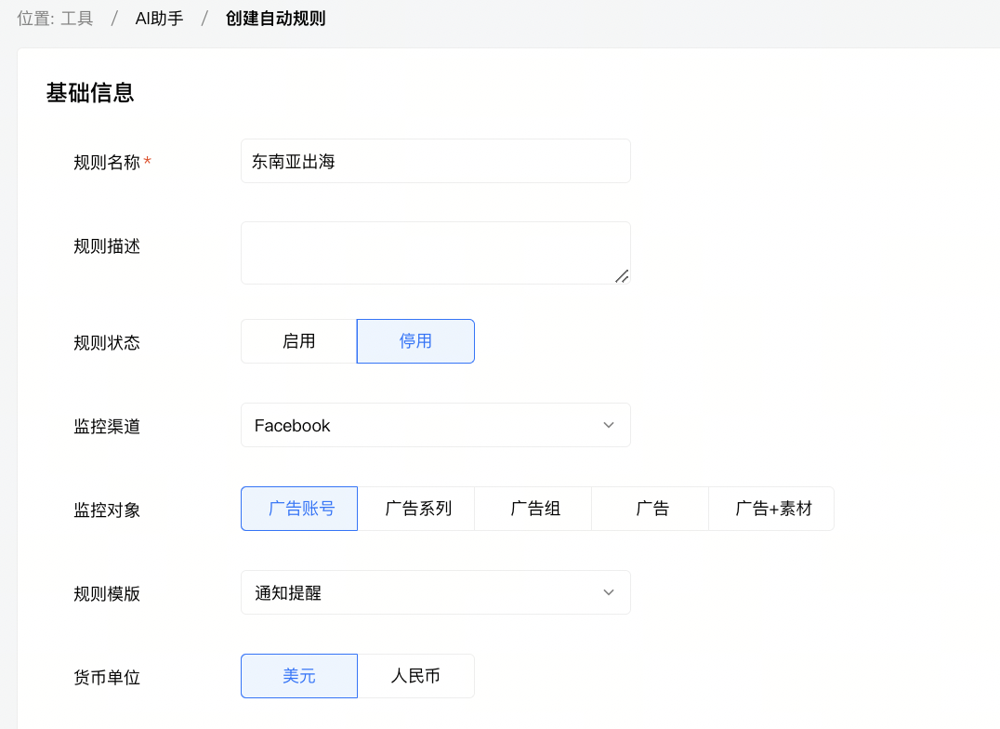Choose 广告+素材 as monitoring object

(771, 509)
